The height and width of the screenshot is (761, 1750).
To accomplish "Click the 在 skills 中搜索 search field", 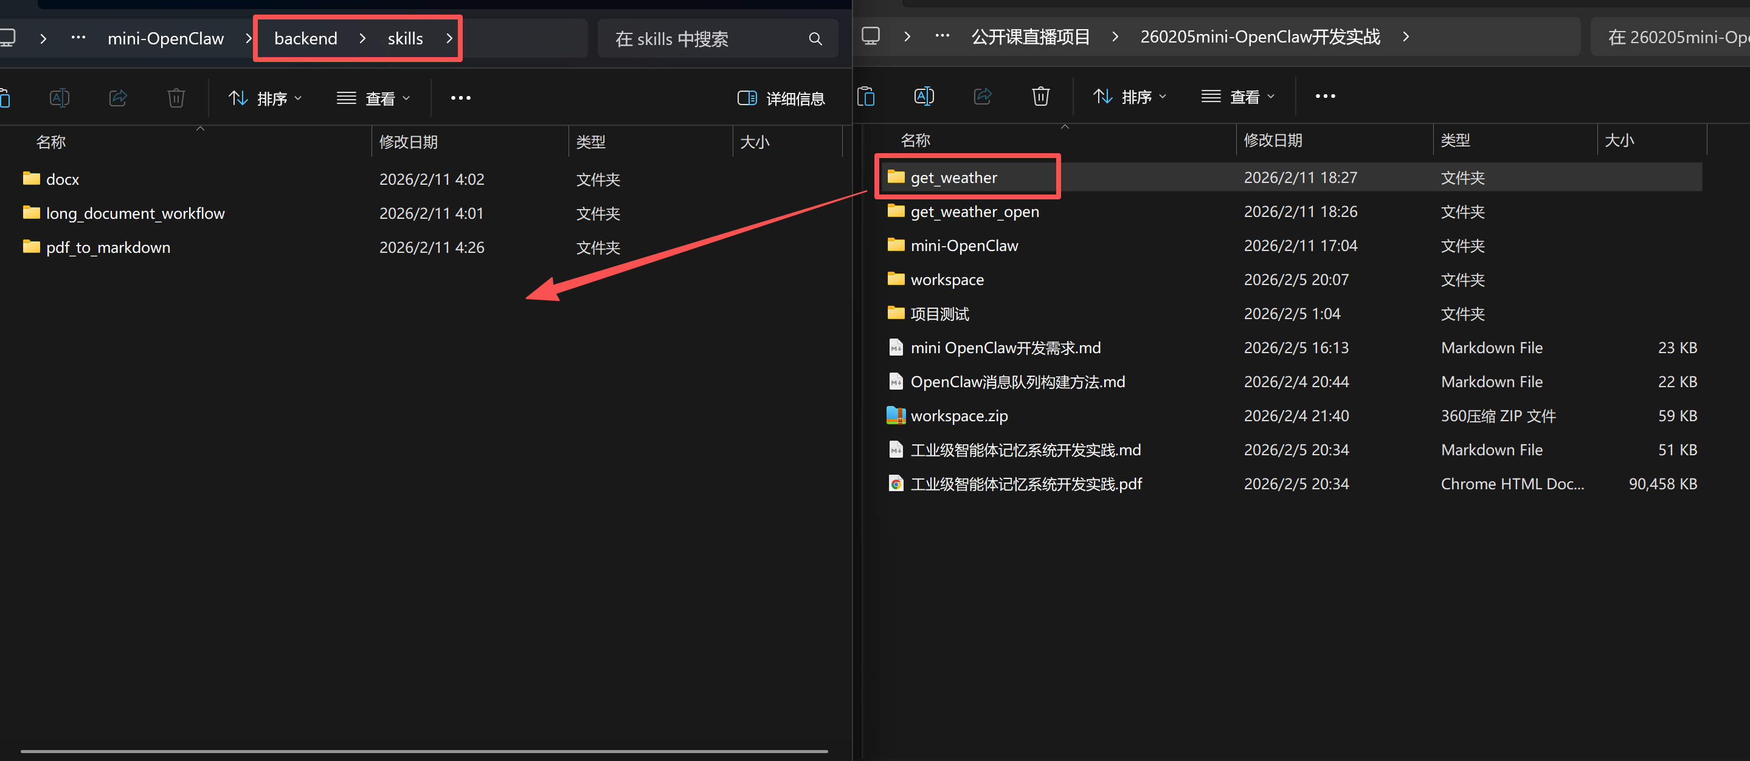I will point(718,39).
